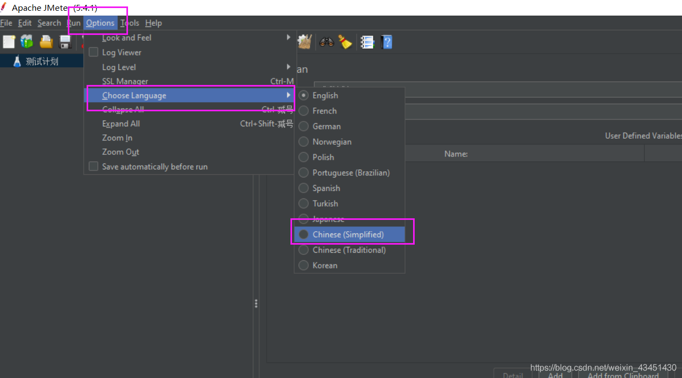Click the Save floppy disk icon
Screen dimensions: 682x378
(66, 42)
